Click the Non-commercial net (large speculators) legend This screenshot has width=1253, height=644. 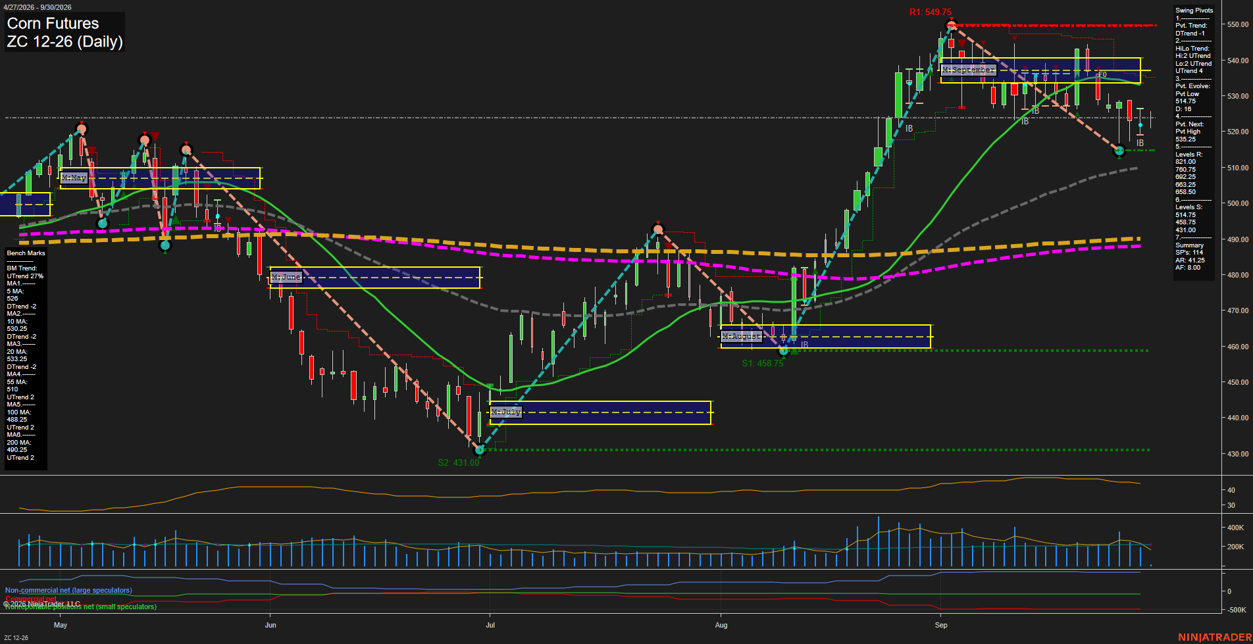tap(68, 591)
